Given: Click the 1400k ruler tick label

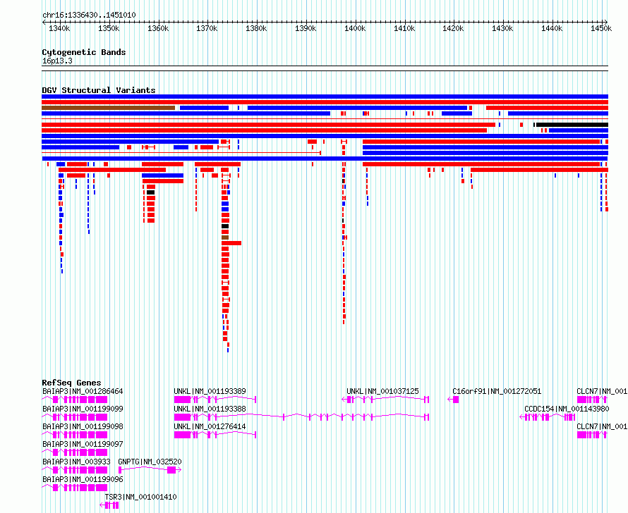Looking at the screenshot, I should 354,28.
